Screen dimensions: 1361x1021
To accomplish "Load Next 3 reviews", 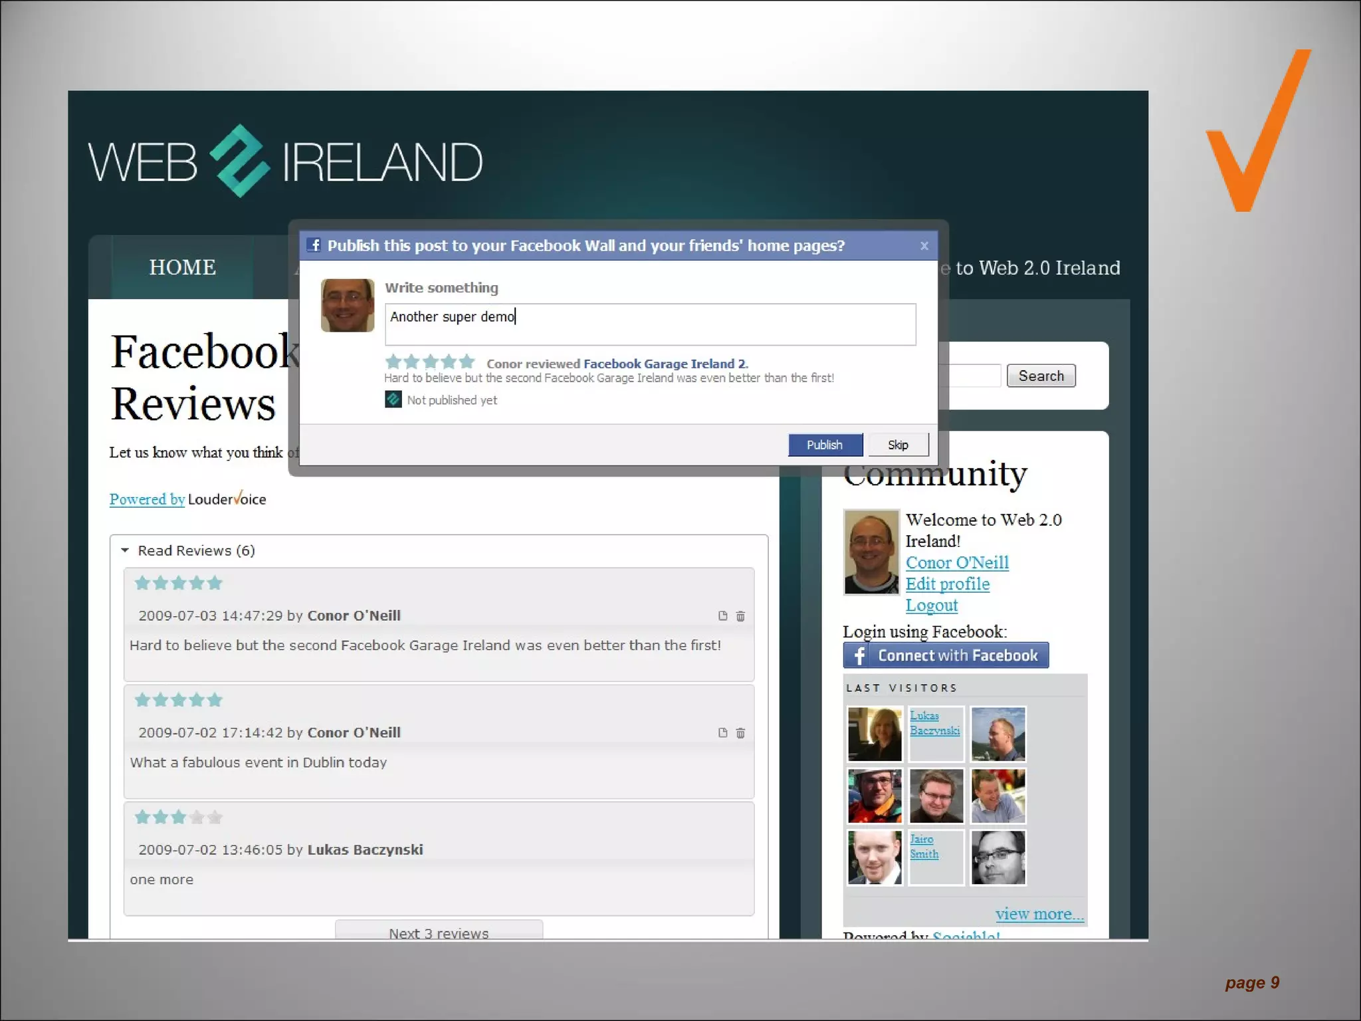I will [439, 932].
